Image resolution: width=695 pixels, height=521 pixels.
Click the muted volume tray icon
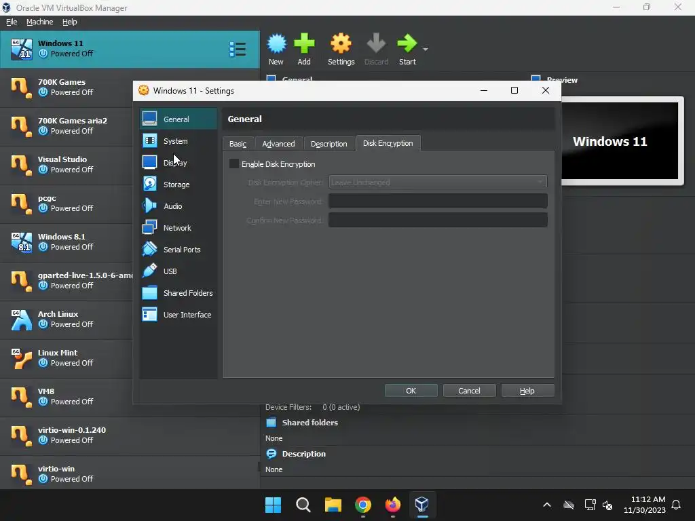[607, 505]
